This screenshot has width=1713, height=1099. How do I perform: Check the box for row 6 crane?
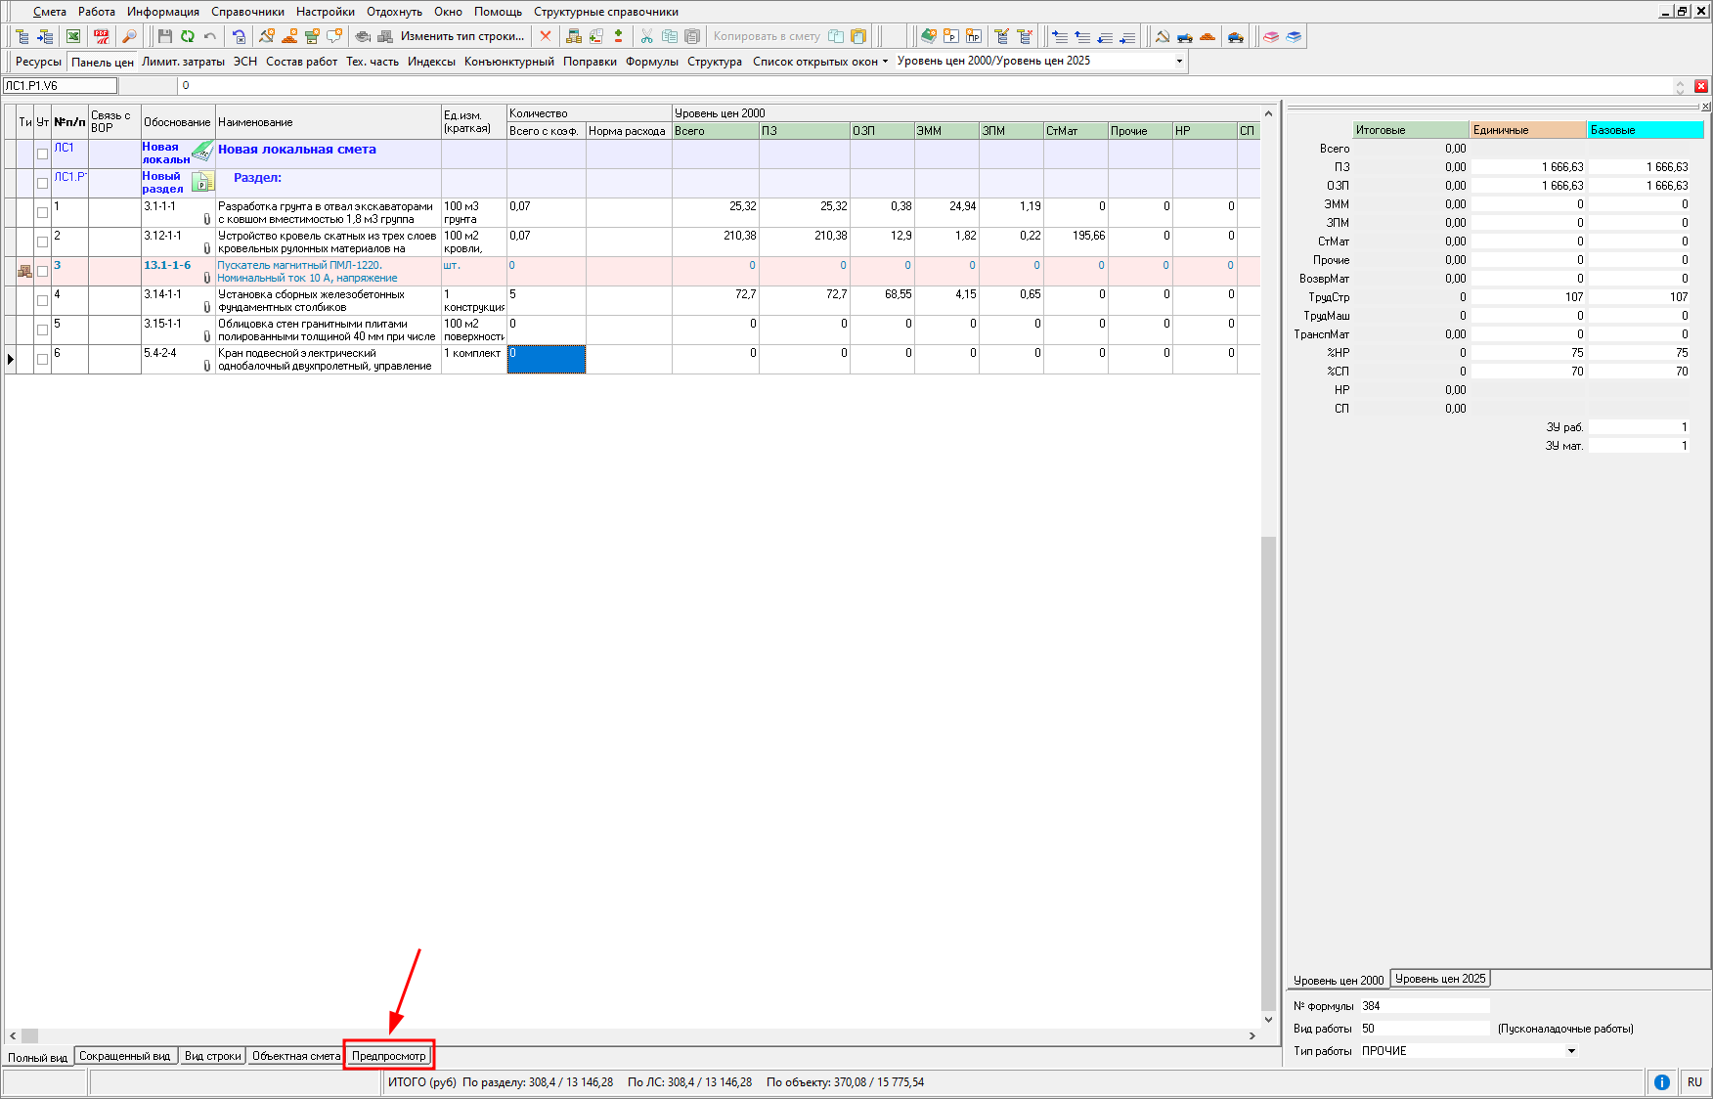point(42,359)
